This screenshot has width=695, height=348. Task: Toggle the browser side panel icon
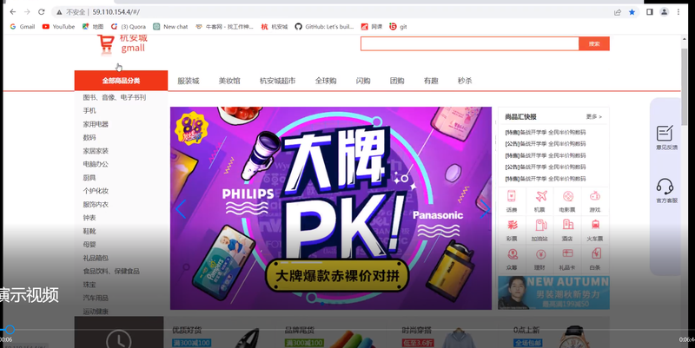click(x=649, y=12)
